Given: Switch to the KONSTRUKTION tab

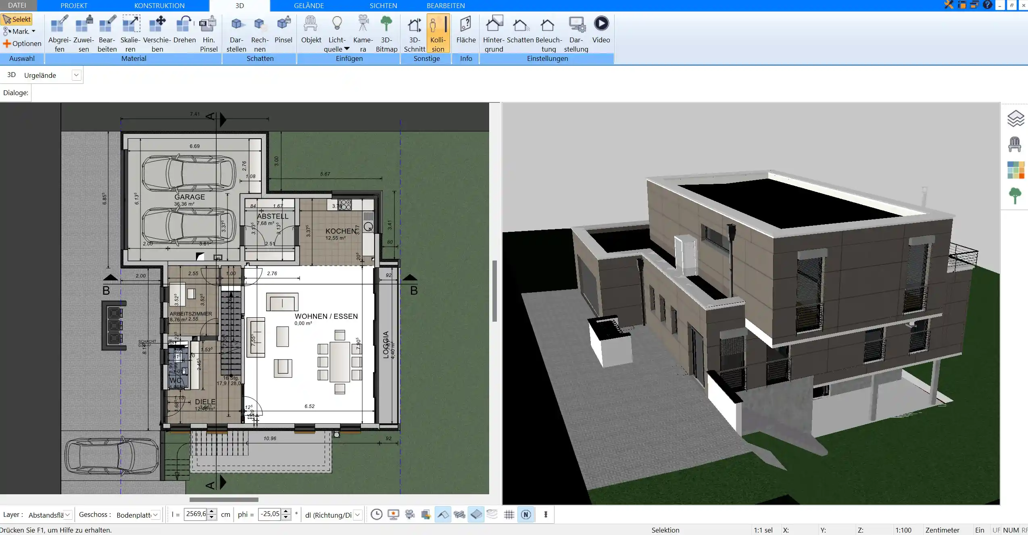Looking at the screenshot, I should 159,5.
